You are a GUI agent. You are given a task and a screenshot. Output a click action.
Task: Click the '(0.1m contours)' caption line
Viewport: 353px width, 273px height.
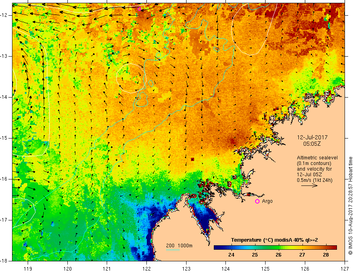(314, 163)
